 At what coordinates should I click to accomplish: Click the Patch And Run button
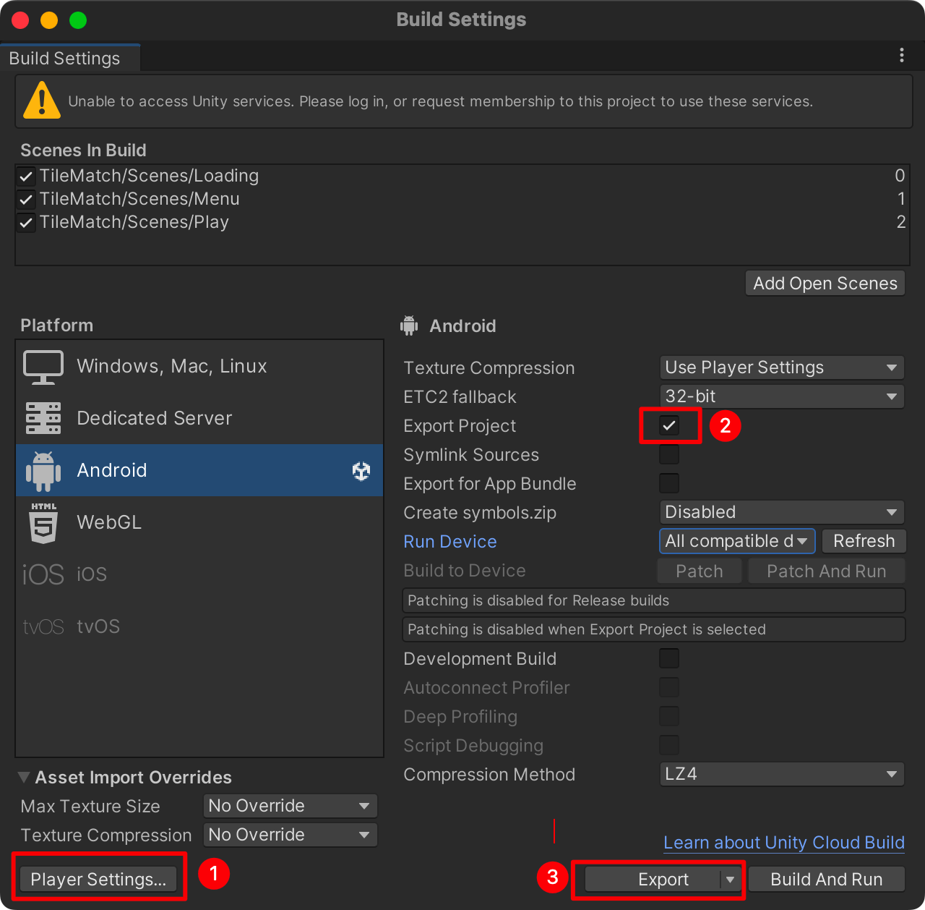click(x=827, y=571)
